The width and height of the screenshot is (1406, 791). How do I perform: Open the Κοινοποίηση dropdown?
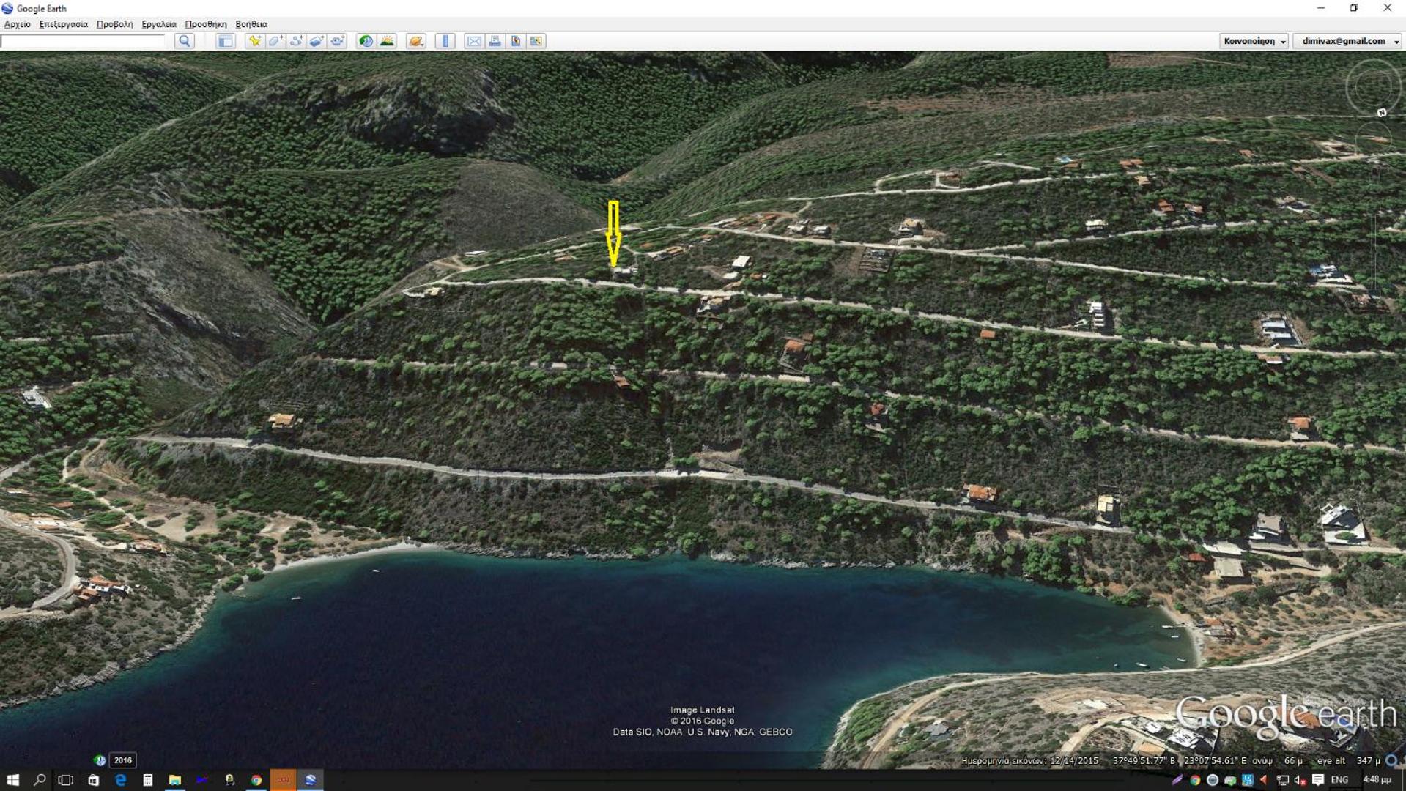(x=1254, y=41)
